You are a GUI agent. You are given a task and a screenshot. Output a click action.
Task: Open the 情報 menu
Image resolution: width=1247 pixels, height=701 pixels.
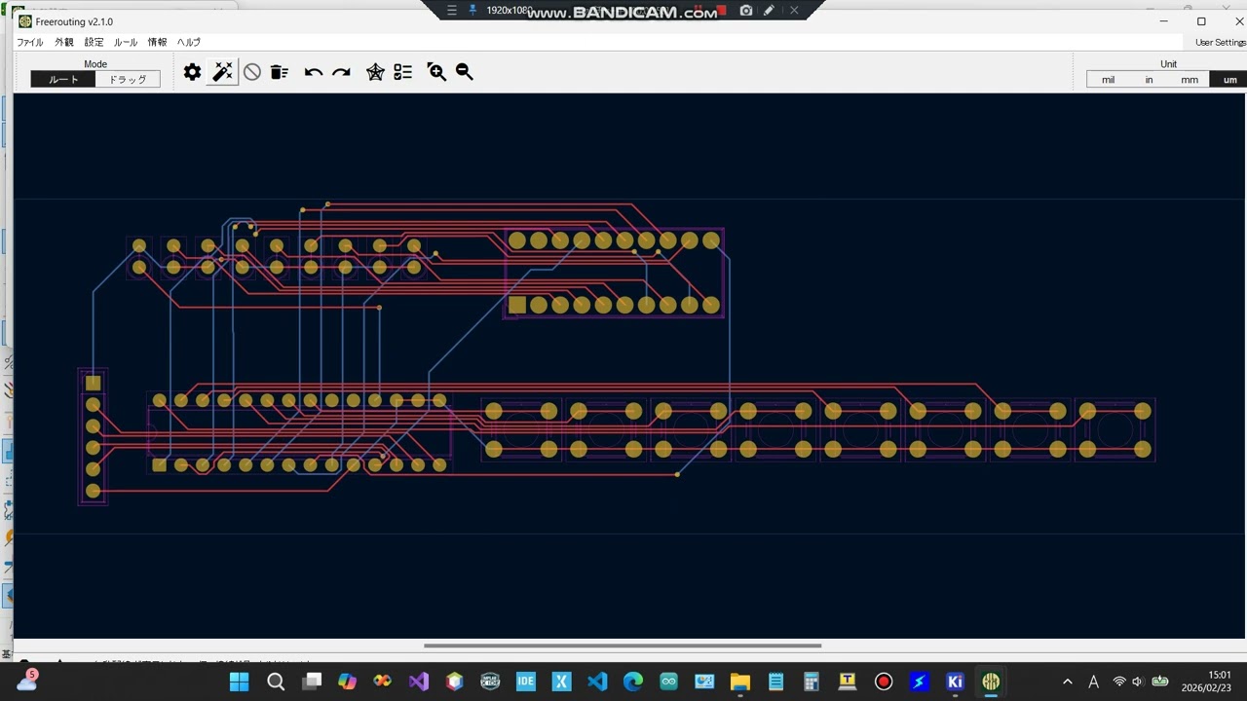click(157, 43)
